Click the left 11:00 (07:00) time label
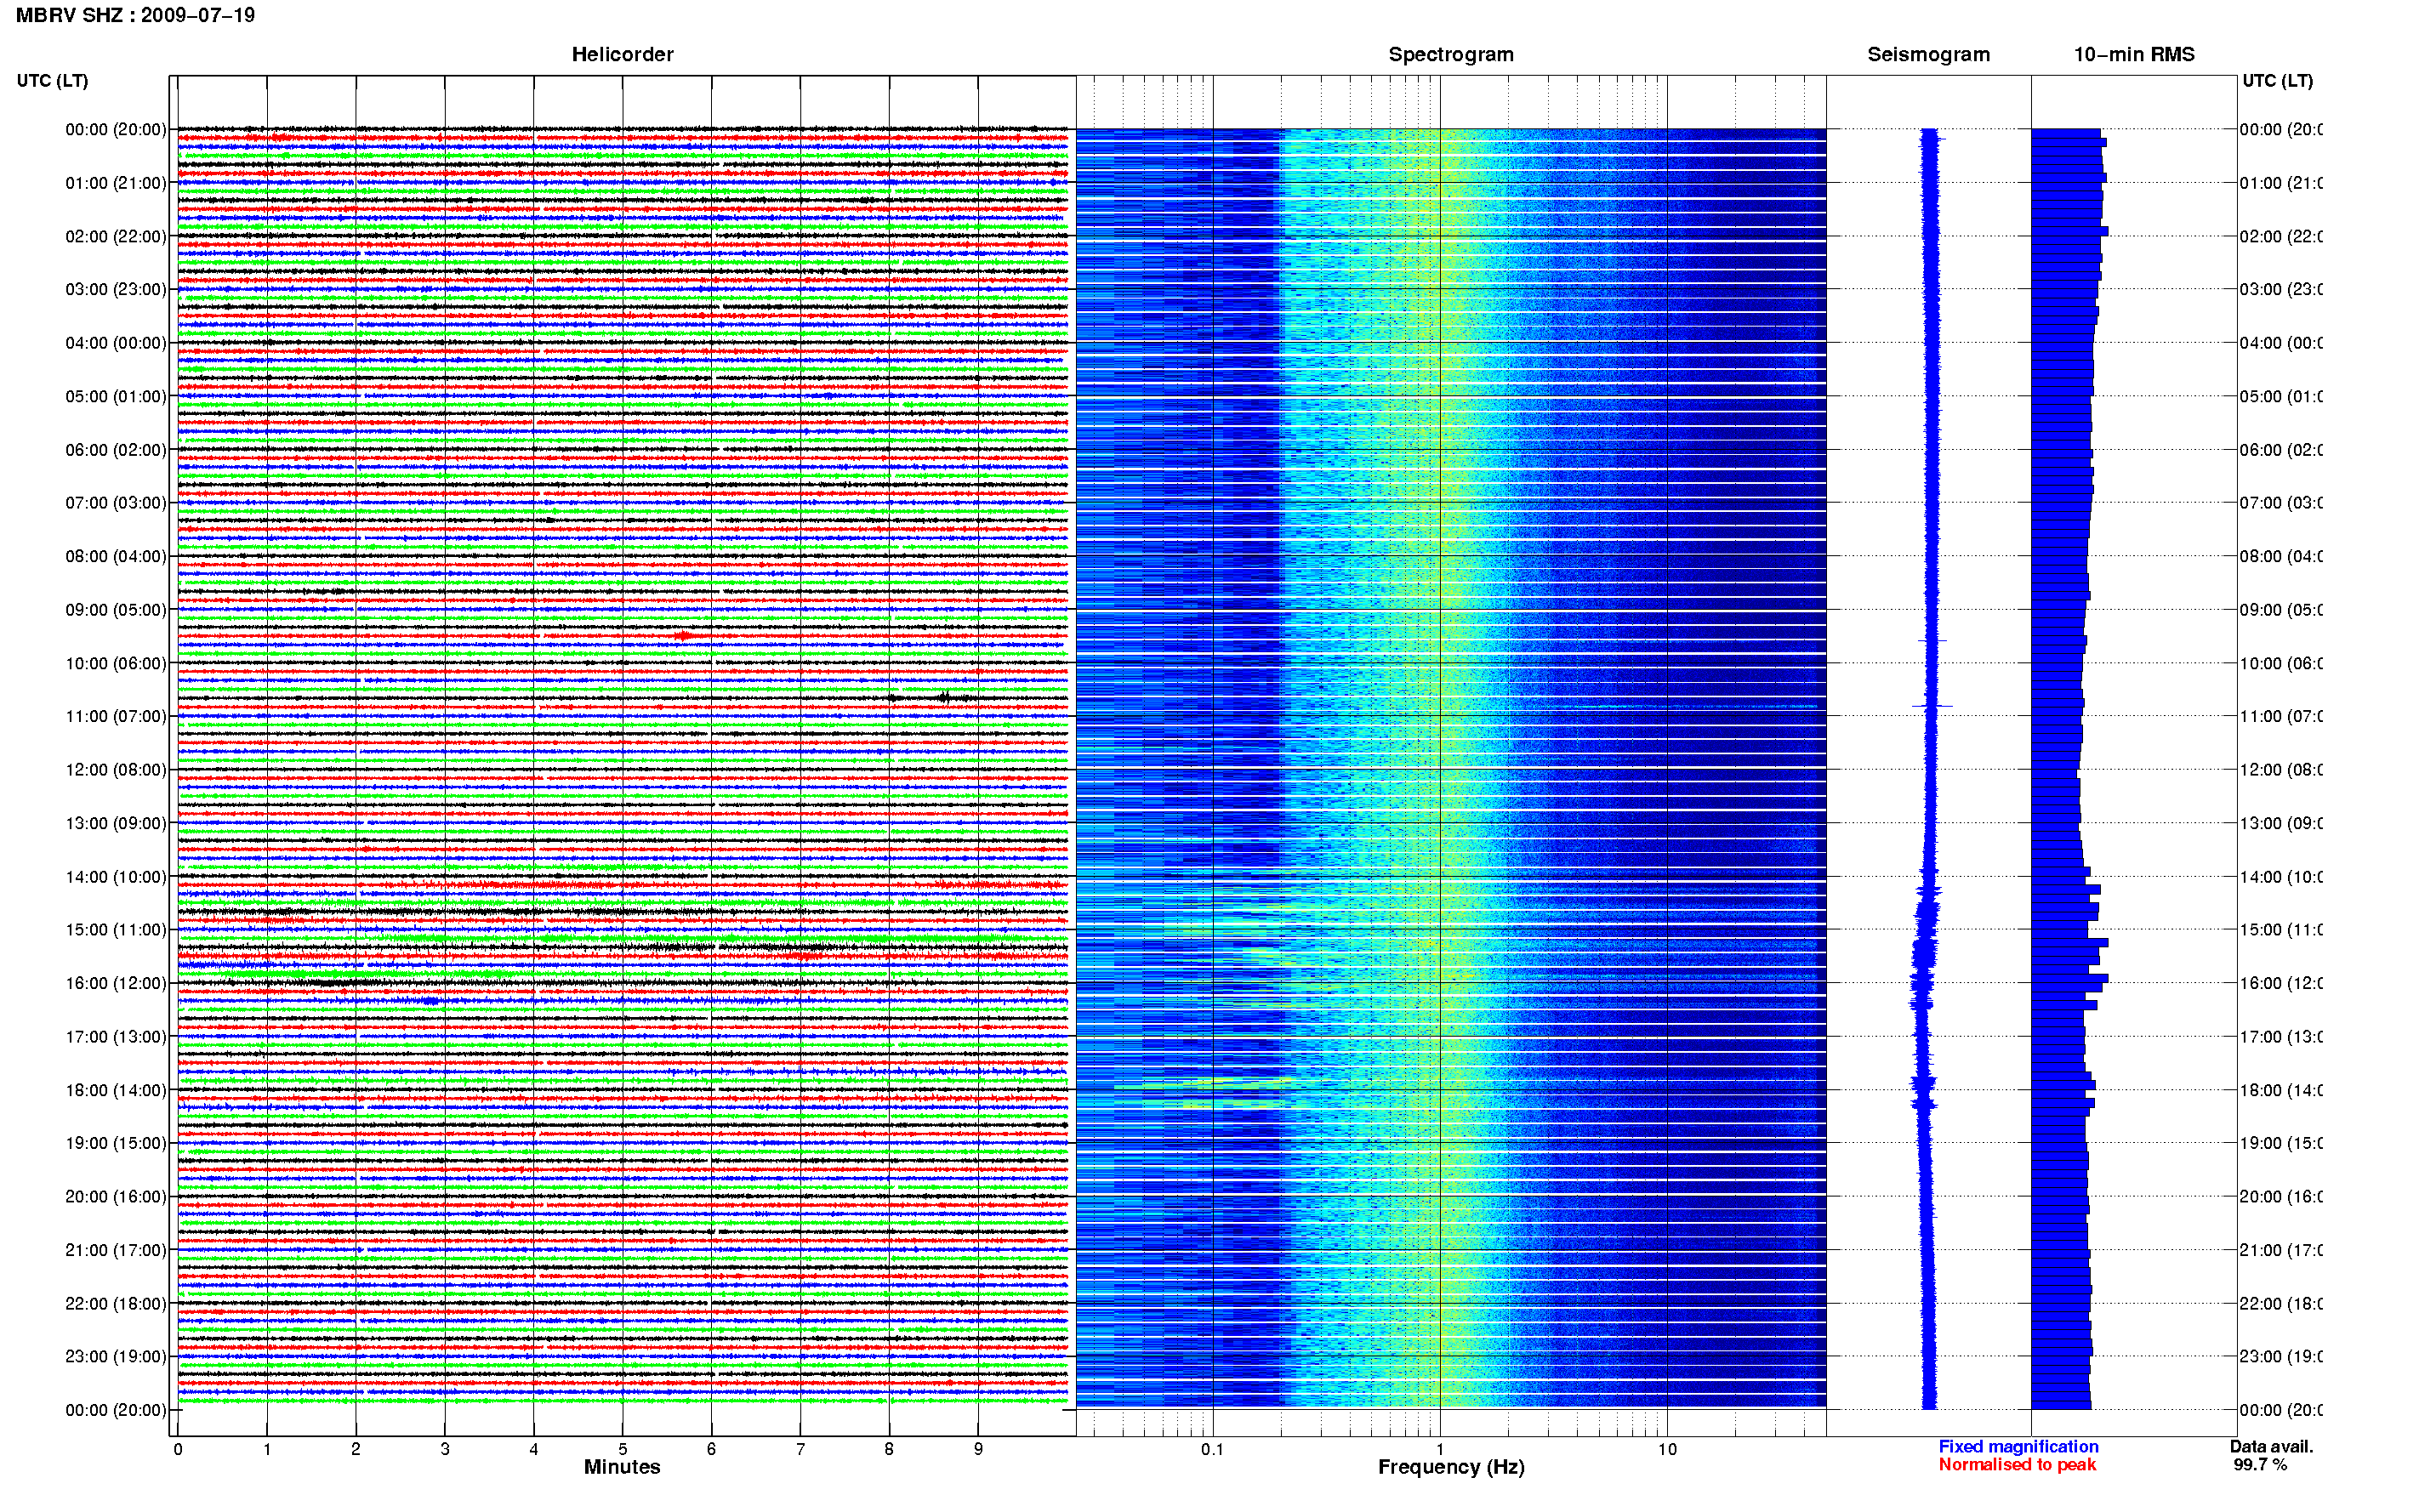Image resolution: width=2419 pixels, height=1512 pixels. (x=116, y=716)
